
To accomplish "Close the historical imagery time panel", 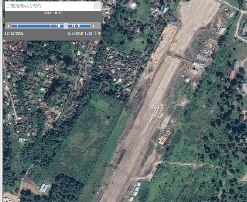I will coord(97,6).
